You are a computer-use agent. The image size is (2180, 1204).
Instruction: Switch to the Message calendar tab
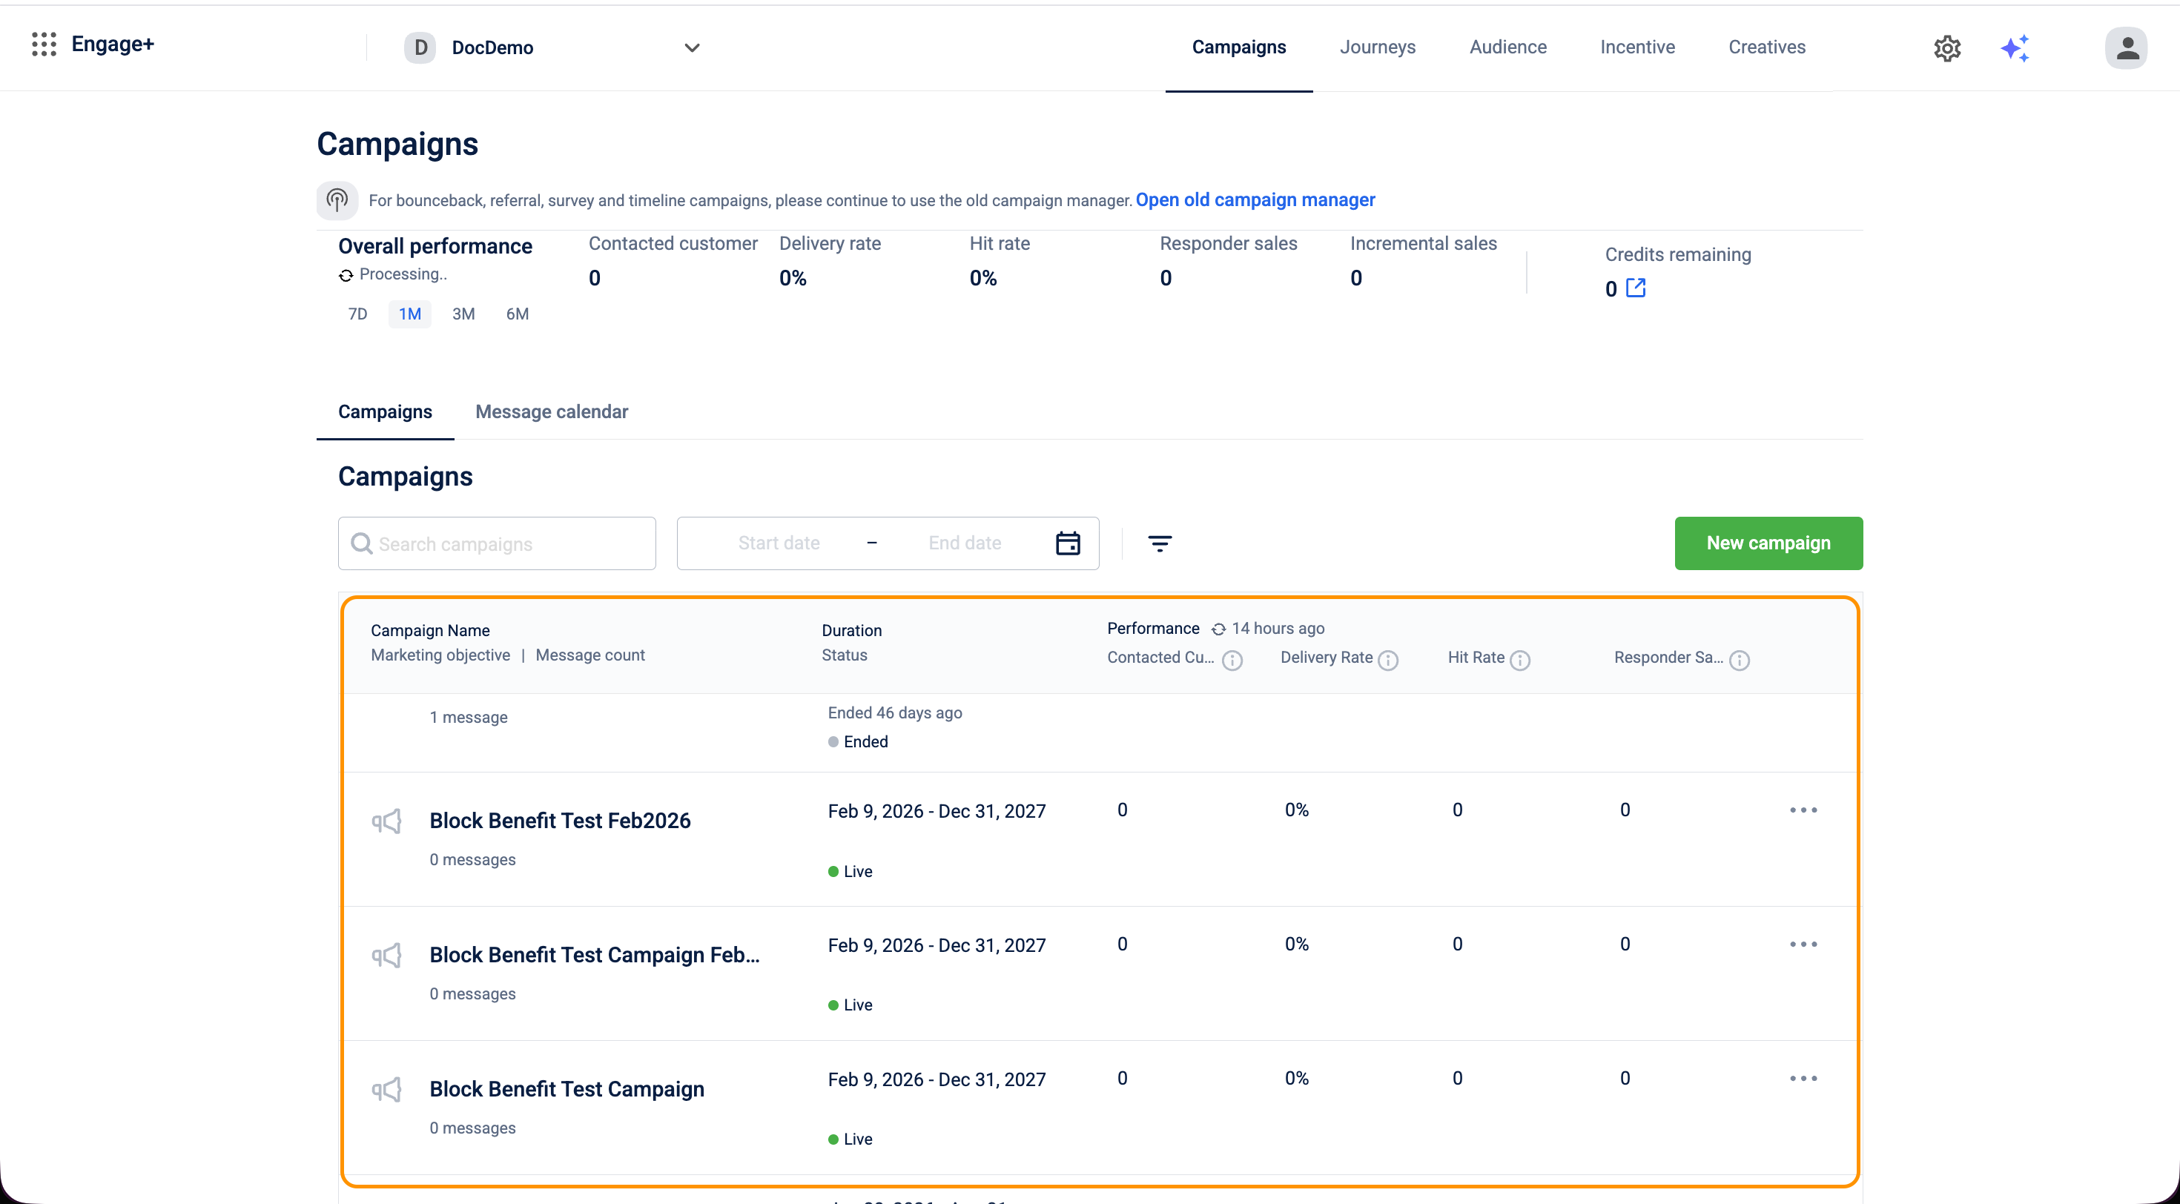coord(551,412)
